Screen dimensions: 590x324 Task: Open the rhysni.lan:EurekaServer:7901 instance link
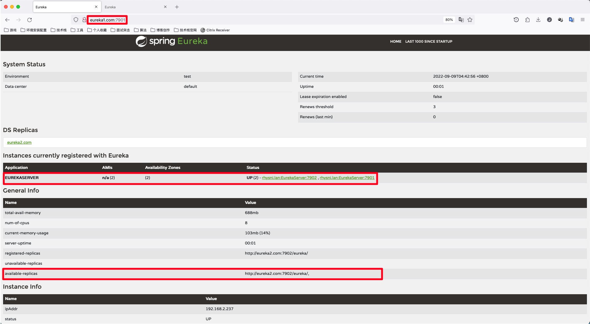347,178
